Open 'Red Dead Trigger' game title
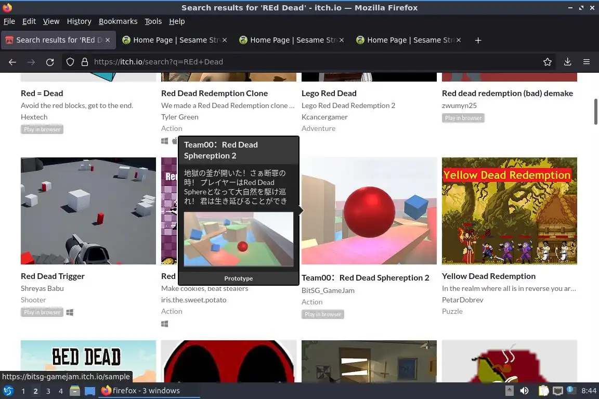599x399 pixels. click(53, 276)
